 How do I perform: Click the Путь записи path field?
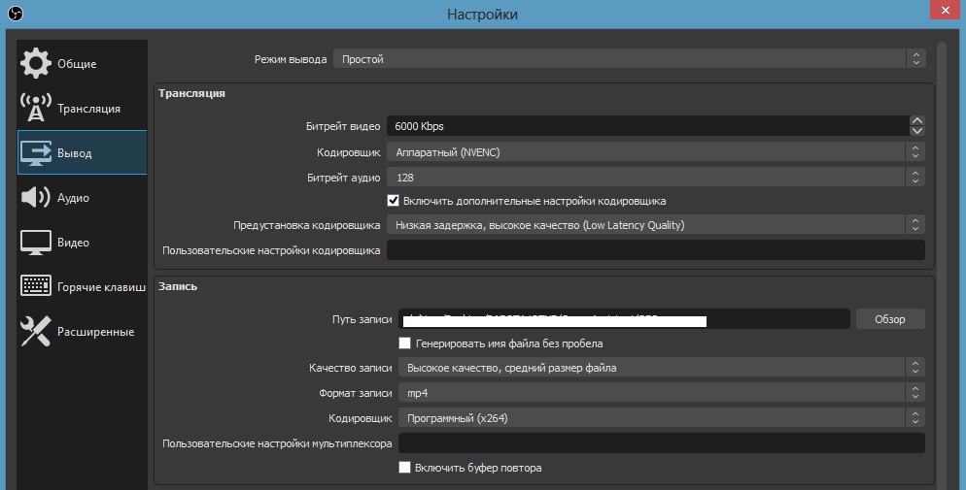click(x=624, y=319)
